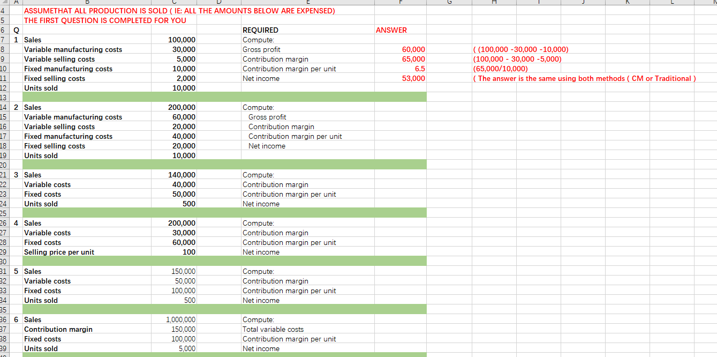Image resolution: width=717 pixels, height=357 pixels.
Task: Click 'Selling price per unit' cell in question 4
Action: coord(59,252)
